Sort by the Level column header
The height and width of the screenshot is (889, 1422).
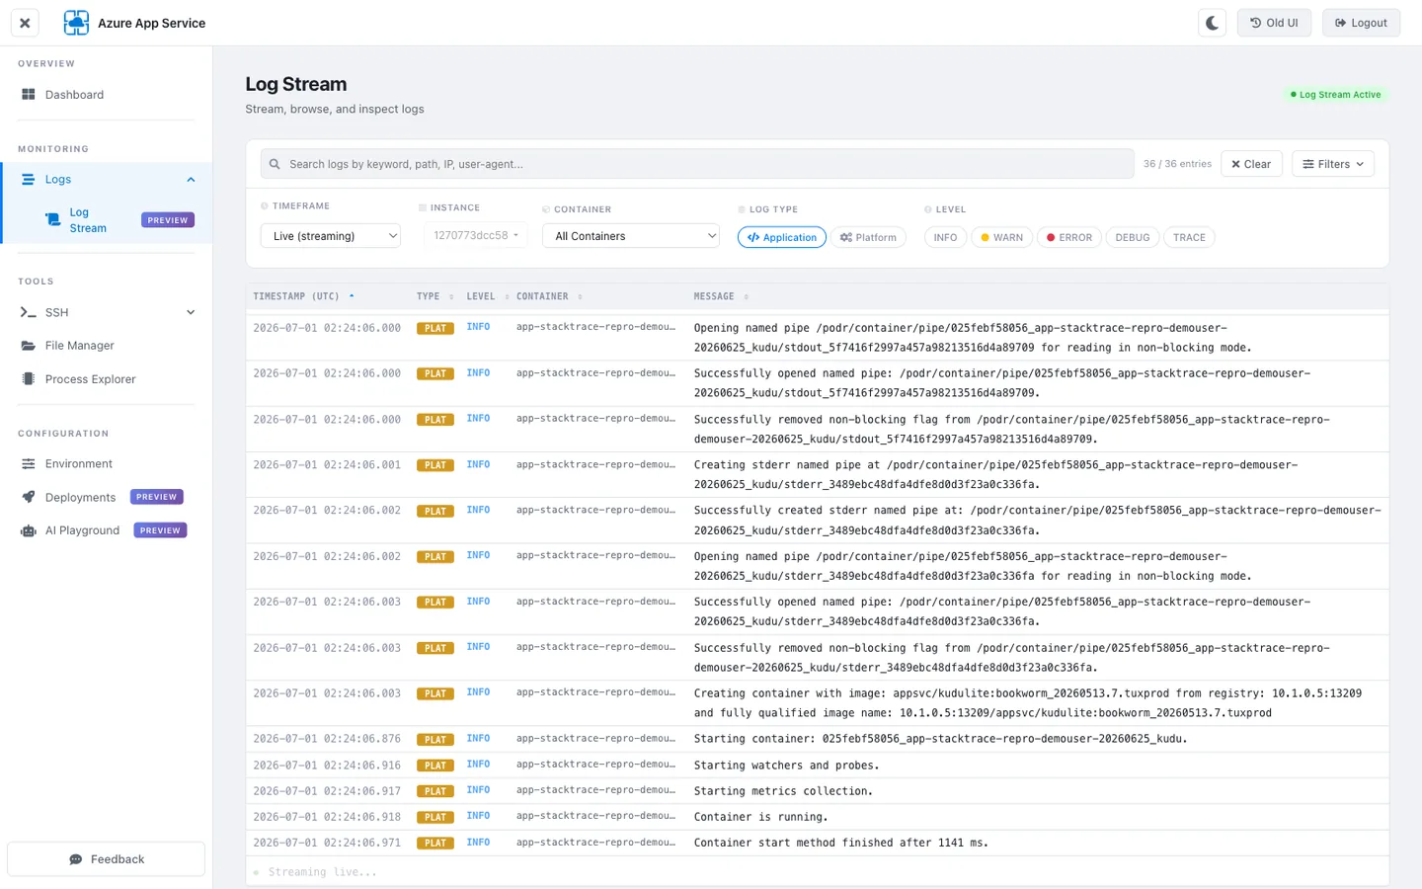pos(488,296)
